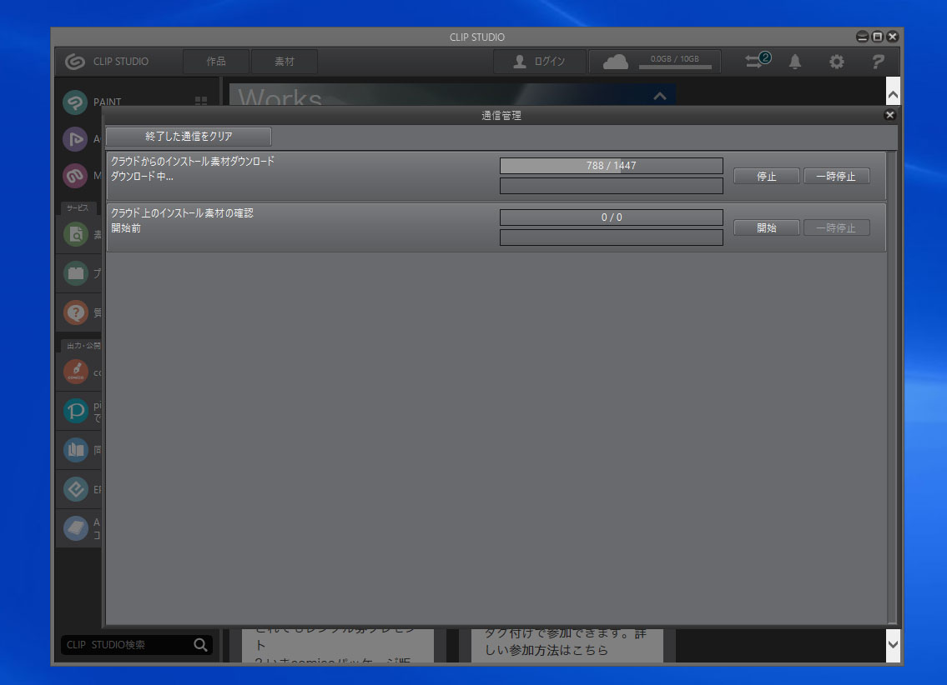Viewport: 947px width, 685px height.
Task: Click the 終了した通信をクリア button
Action: click(189, 137)
